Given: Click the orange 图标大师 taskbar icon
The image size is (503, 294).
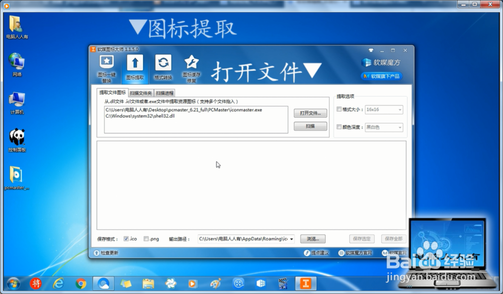Looking at the screenshot, I should coord(305,284).
